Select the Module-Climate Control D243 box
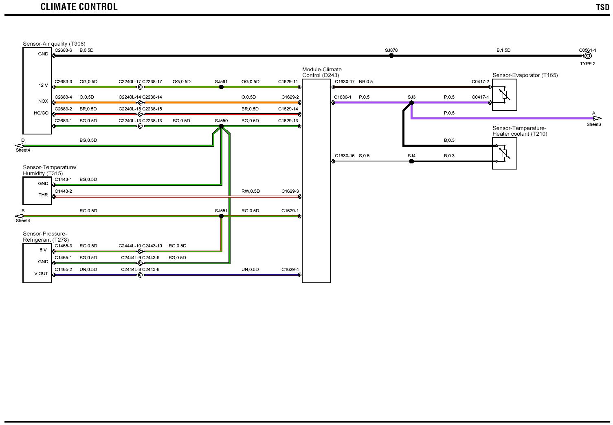The height and width of the screenshot is (425, 613). [x=316, y=181]
